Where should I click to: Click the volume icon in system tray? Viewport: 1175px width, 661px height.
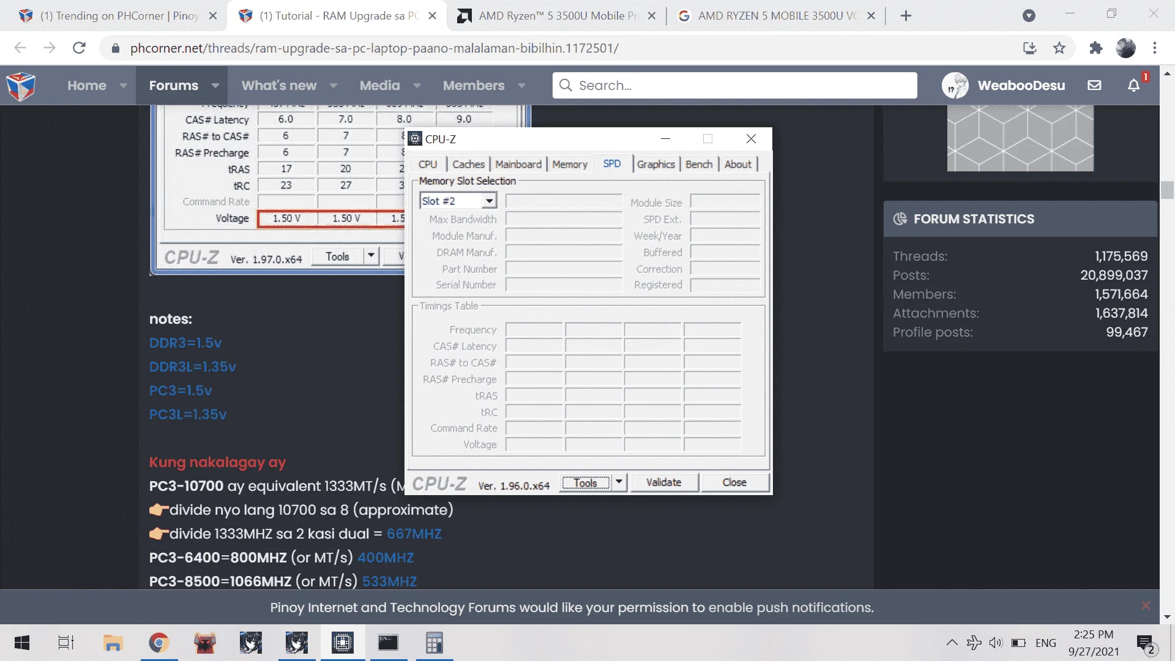coord(996,643)
